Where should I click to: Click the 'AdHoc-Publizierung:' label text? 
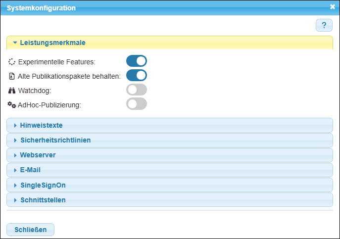click(x=49, y=105)
